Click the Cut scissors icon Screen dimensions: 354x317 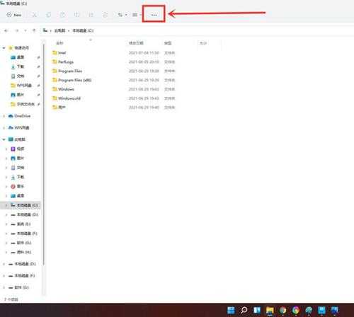click(x=35, y=15)
